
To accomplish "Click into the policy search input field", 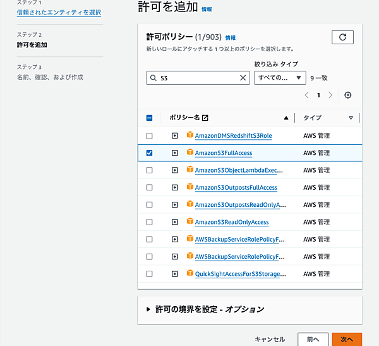I will point(196,78).
